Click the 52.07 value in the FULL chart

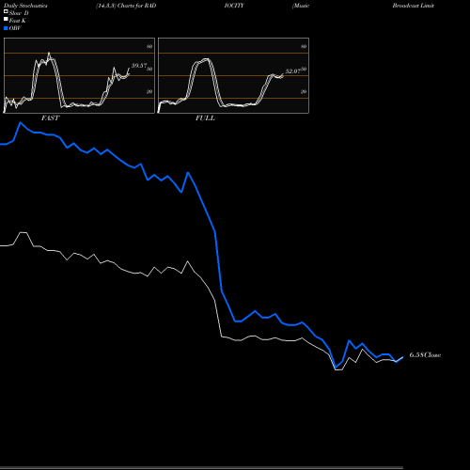pyautogui.click(x=293, y=71)
